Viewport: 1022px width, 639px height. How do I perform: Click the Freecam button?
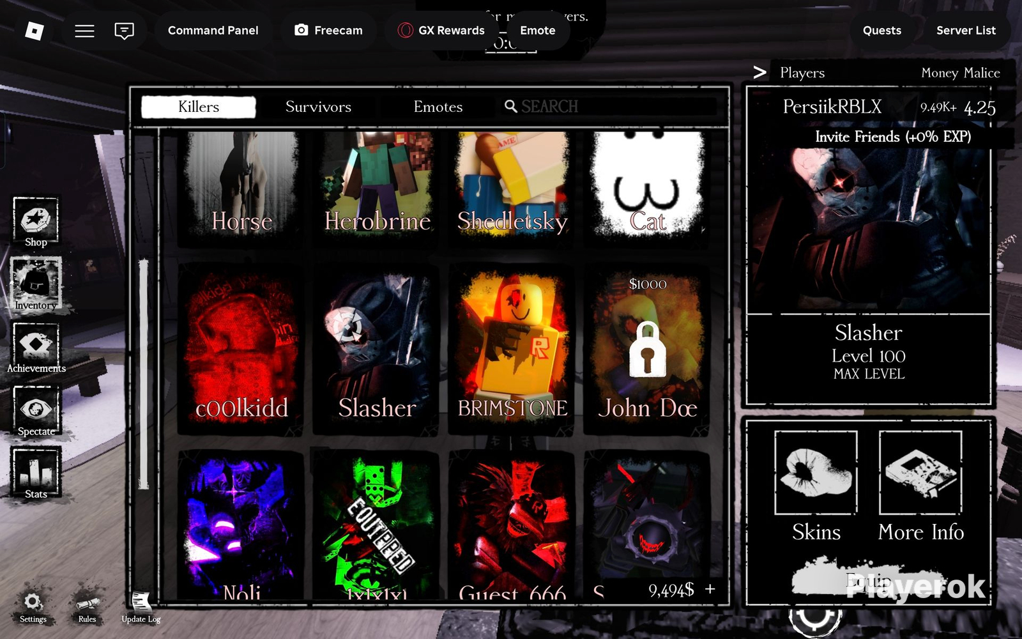click(x=328, y=31)
